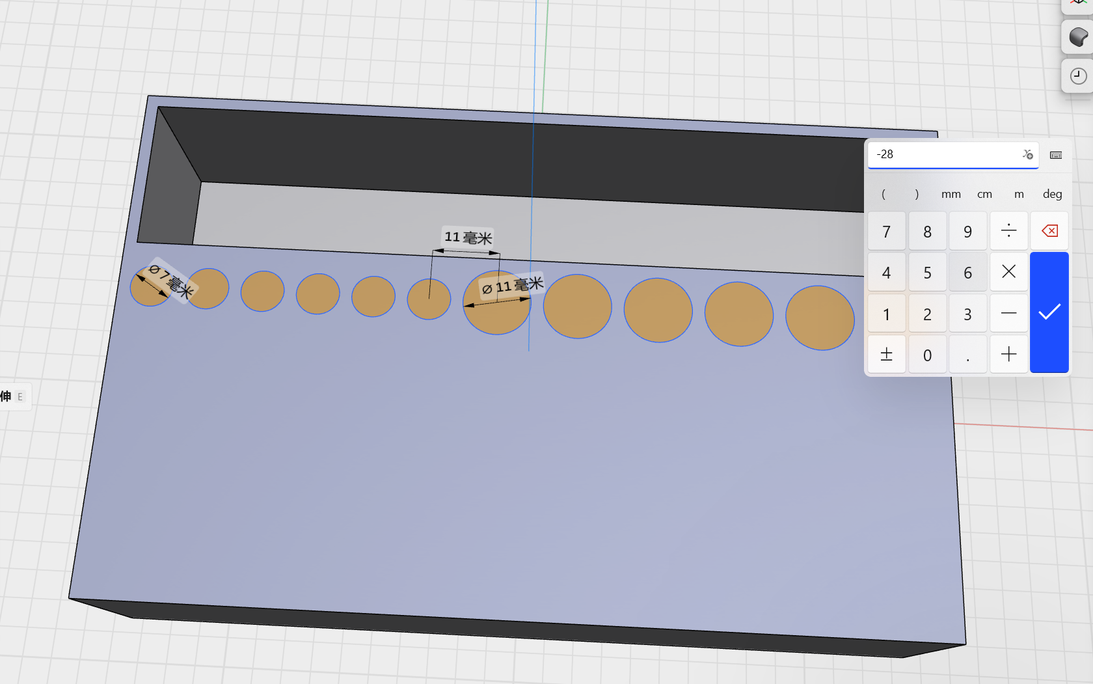Tap the 5 key on keypad
This screenshot has height=684, width=1093.
pos(927,272)
